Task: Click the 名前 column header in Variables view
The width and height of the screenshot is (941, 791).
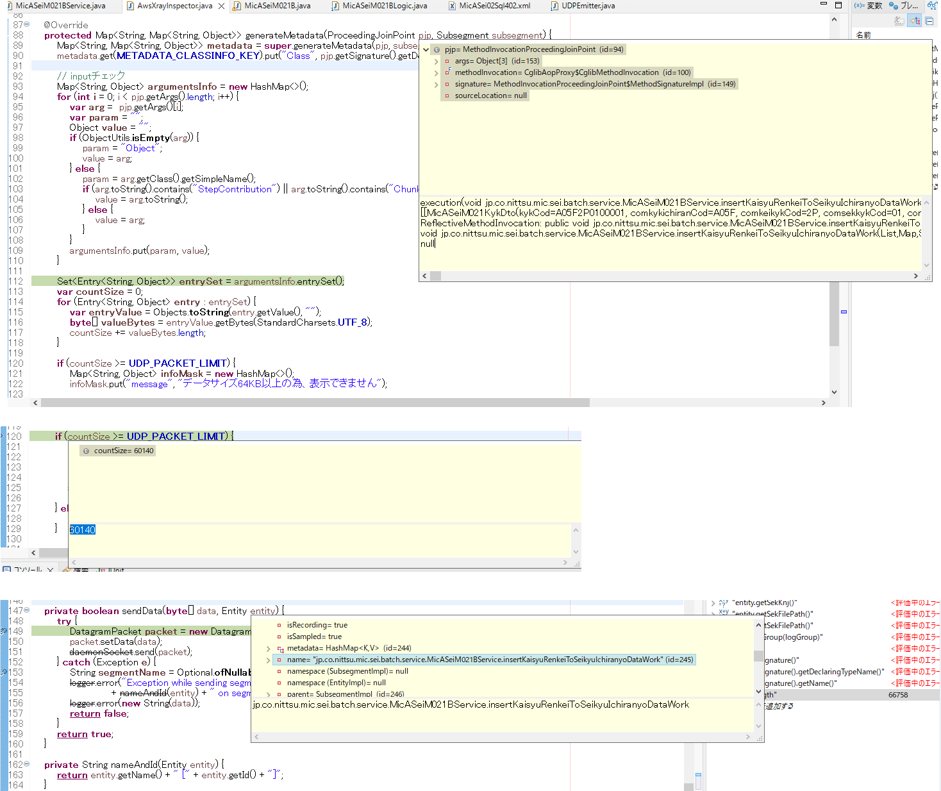Action: 863,35
